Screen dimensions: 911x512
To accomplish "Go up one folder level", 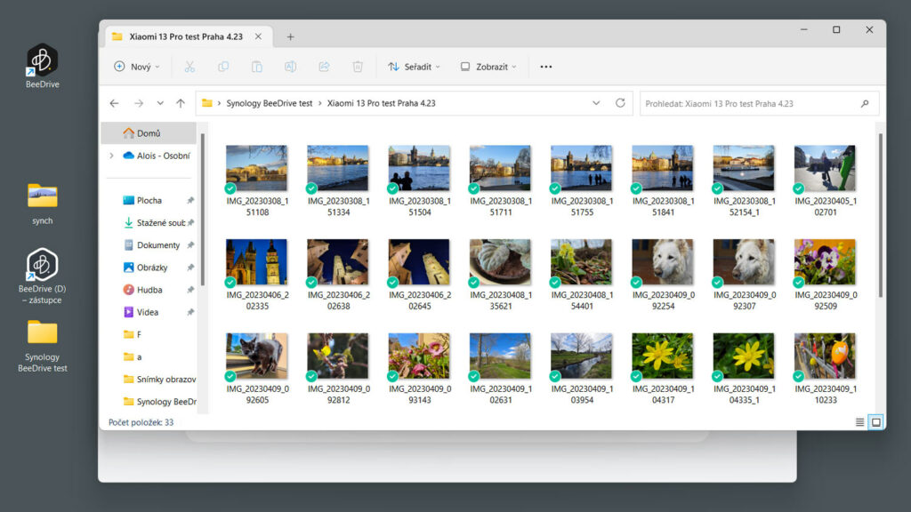I will (x=181, y=103).
